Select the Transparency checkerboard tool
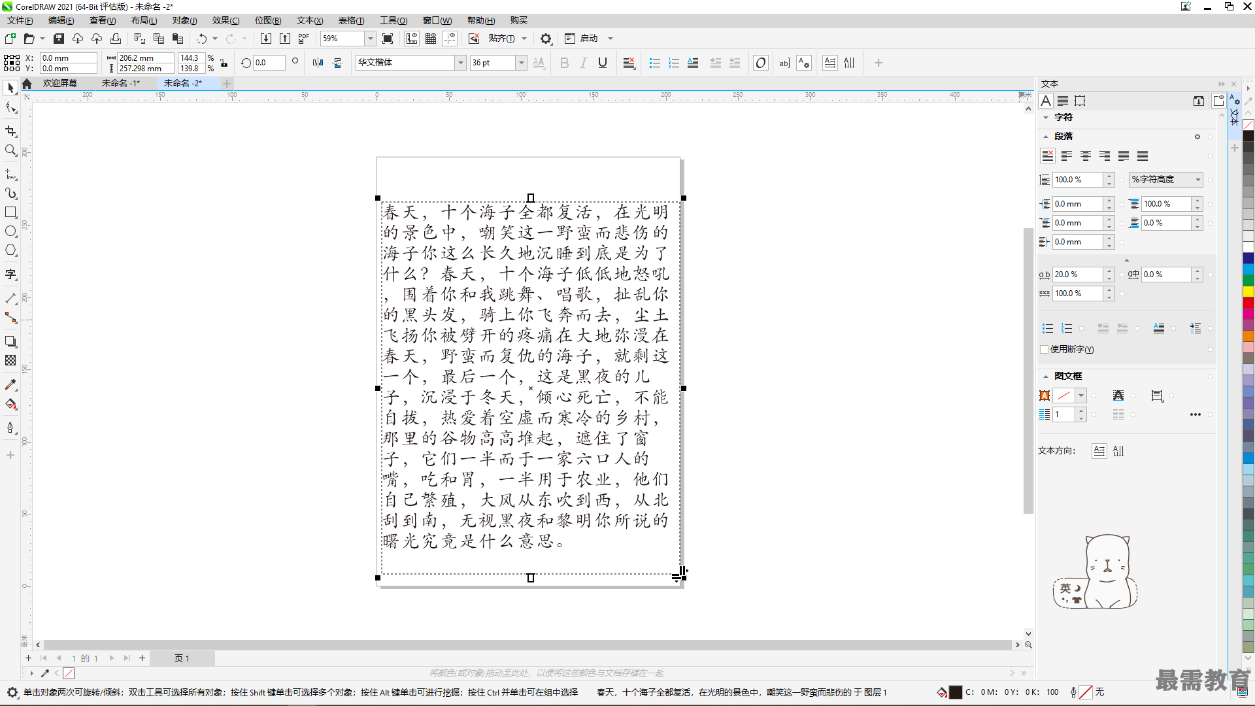1255x706 pixels. tap(10, 360)
